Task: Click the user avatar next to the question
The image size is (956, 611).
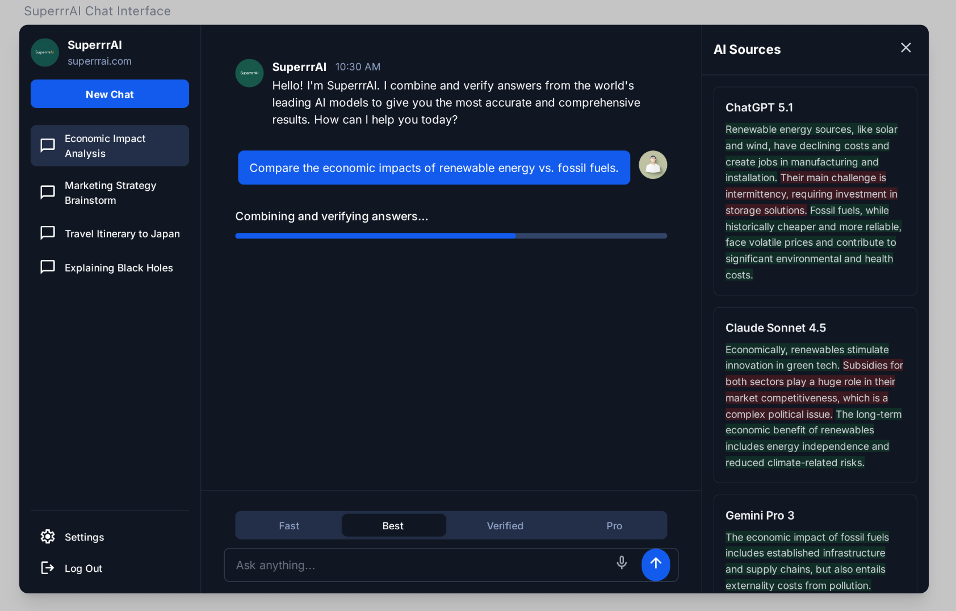Action: point(653,165)
